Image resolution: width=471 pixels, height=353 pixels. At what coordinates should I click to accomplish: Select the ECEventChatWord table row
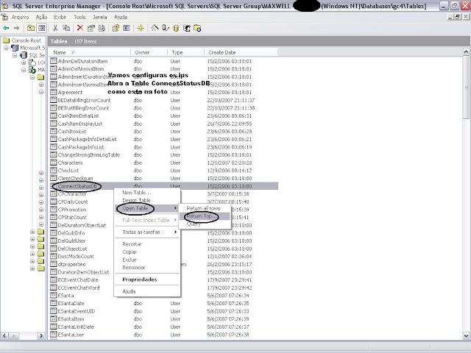(163, 288)
